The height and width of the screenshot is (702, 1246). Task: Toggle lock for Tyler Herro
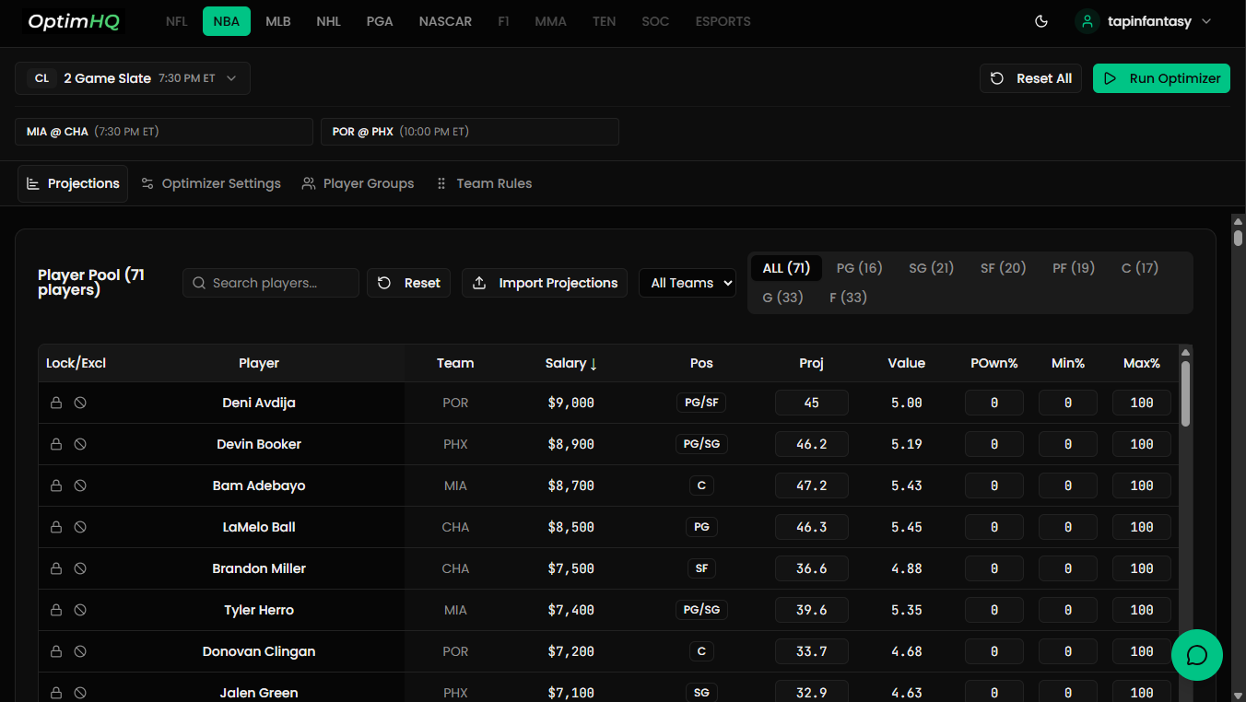[x=56, y=610]
